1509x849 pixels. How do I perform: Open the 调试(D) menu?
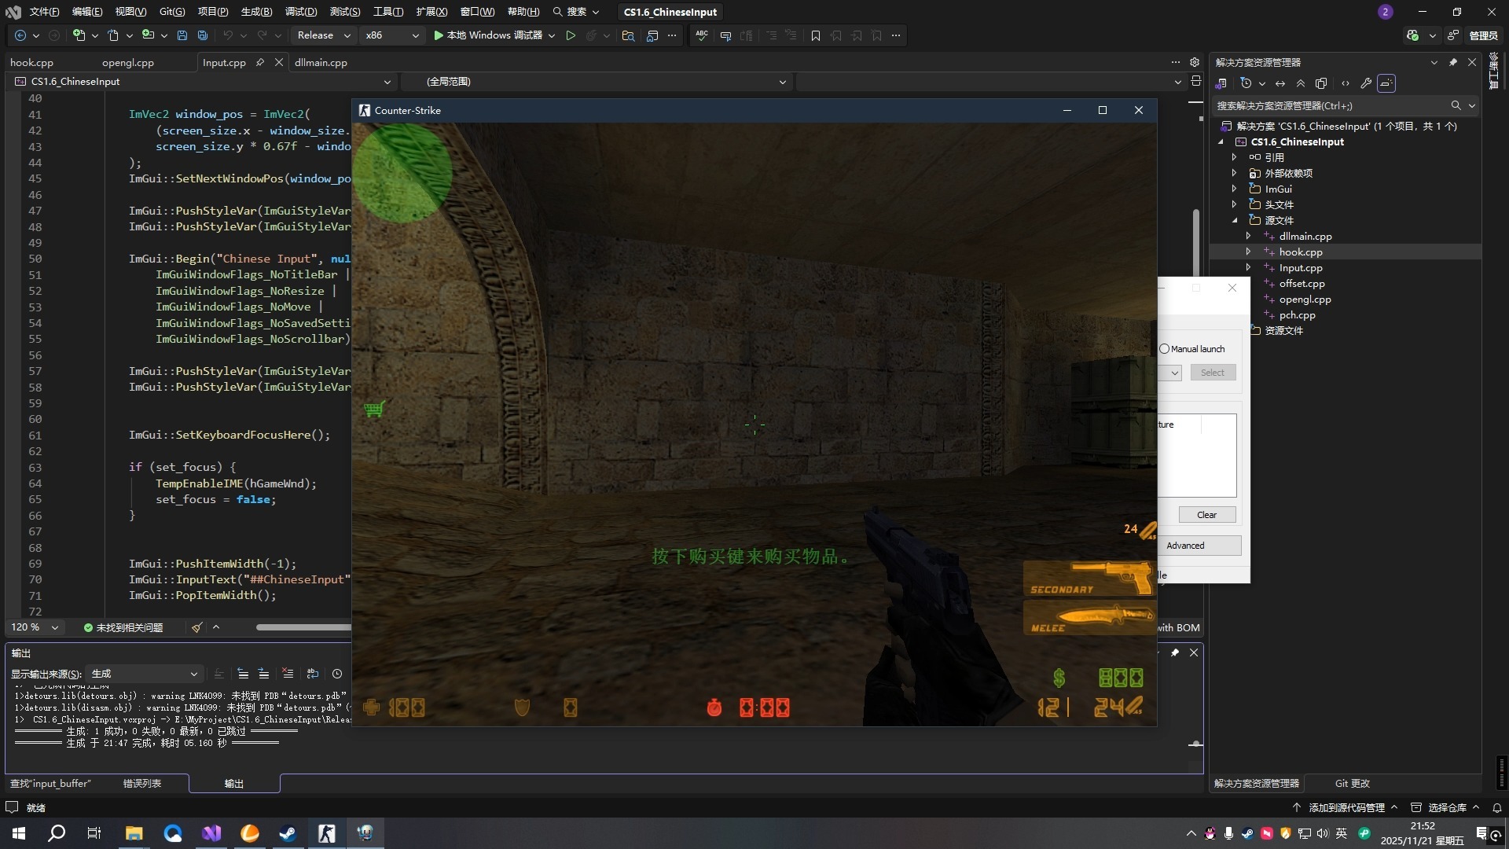coord(301,12)
